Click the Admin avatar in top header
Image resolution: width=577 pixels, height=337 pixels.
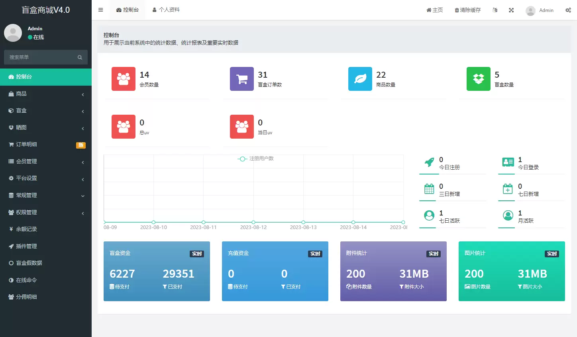[530, 11]
